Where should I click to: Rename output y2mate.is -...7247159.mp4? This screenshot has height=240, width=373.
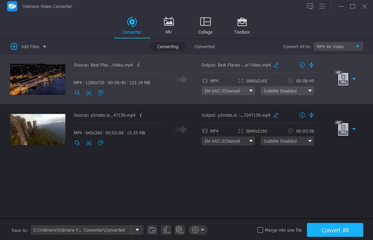[x=276, y=115]
